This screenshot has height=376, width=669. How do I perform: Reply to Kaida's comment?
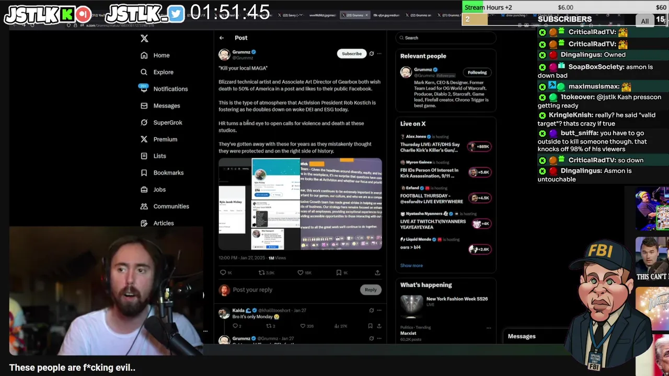pos(236,326)
